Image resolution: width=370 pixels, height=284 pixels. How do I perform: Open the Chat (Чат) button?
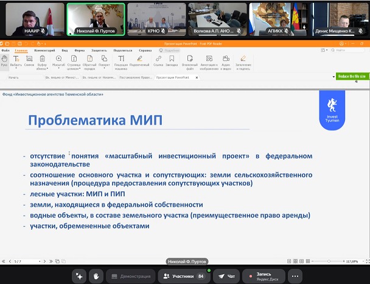226,276
